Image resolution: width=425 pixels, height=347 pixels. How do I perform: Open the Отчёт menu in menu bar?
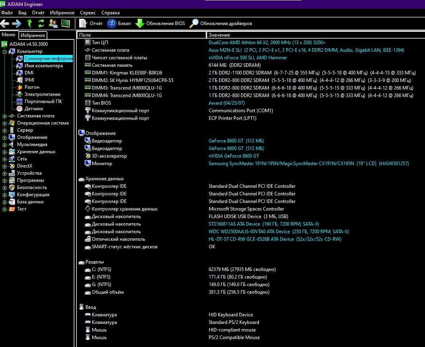click(x=38, y=13)
